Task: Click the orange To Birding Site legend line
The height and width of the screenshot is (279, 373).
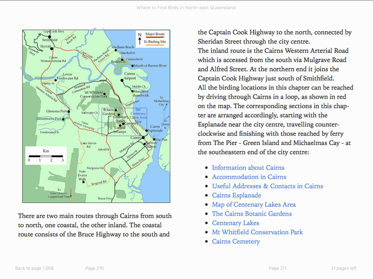Action: tap(155, 45)
